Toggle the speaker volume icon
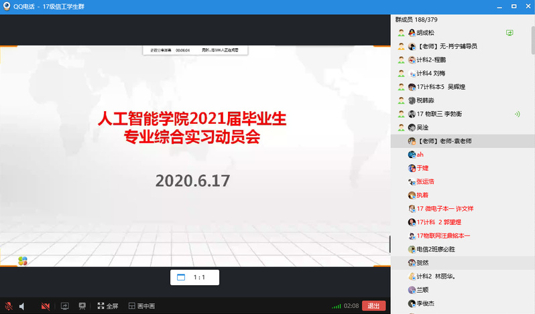Image resolution: width=535 pixels, height=314 pixels. point(22,306)
